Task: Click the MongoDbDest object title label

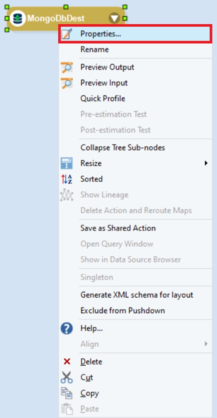Action: coord(56,18)
